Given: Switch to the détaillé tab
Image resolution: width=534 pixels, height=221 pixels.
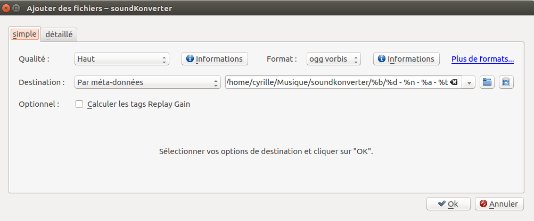Looking at the screenshot, I should [x=59, y=35].
